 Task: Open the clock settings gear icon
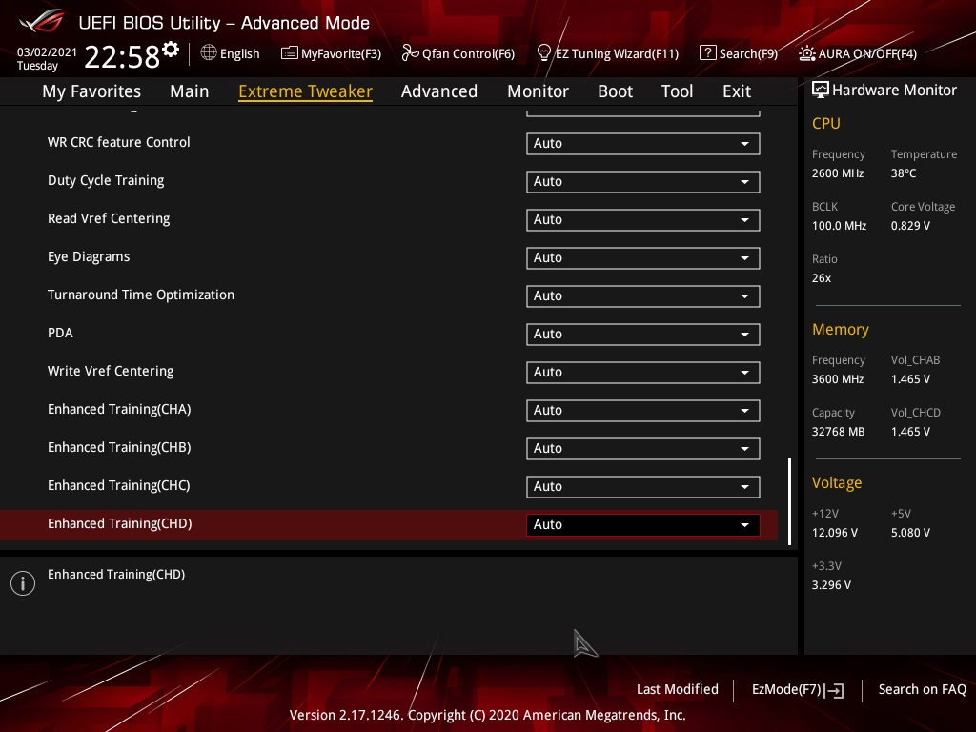click(x=170, y=49)
